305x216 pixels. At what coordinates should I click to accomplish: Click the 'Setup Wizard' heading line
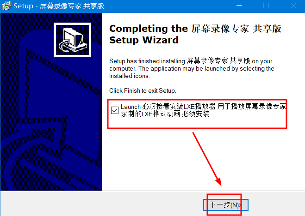point(144,40)
